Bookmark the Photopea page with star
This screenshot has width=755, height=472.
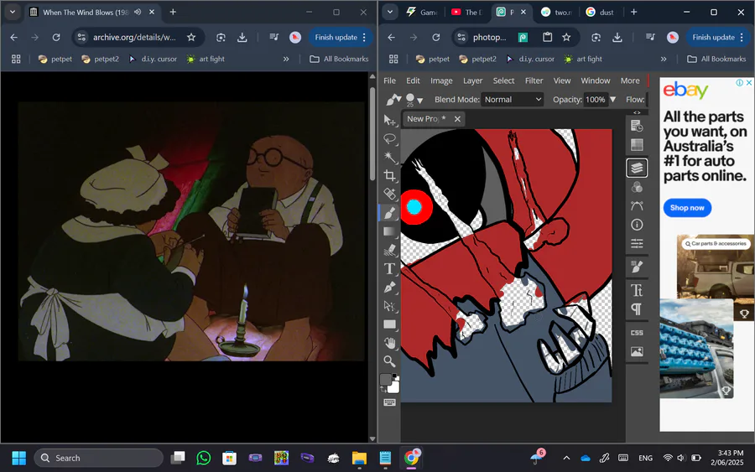coord(566,37)
